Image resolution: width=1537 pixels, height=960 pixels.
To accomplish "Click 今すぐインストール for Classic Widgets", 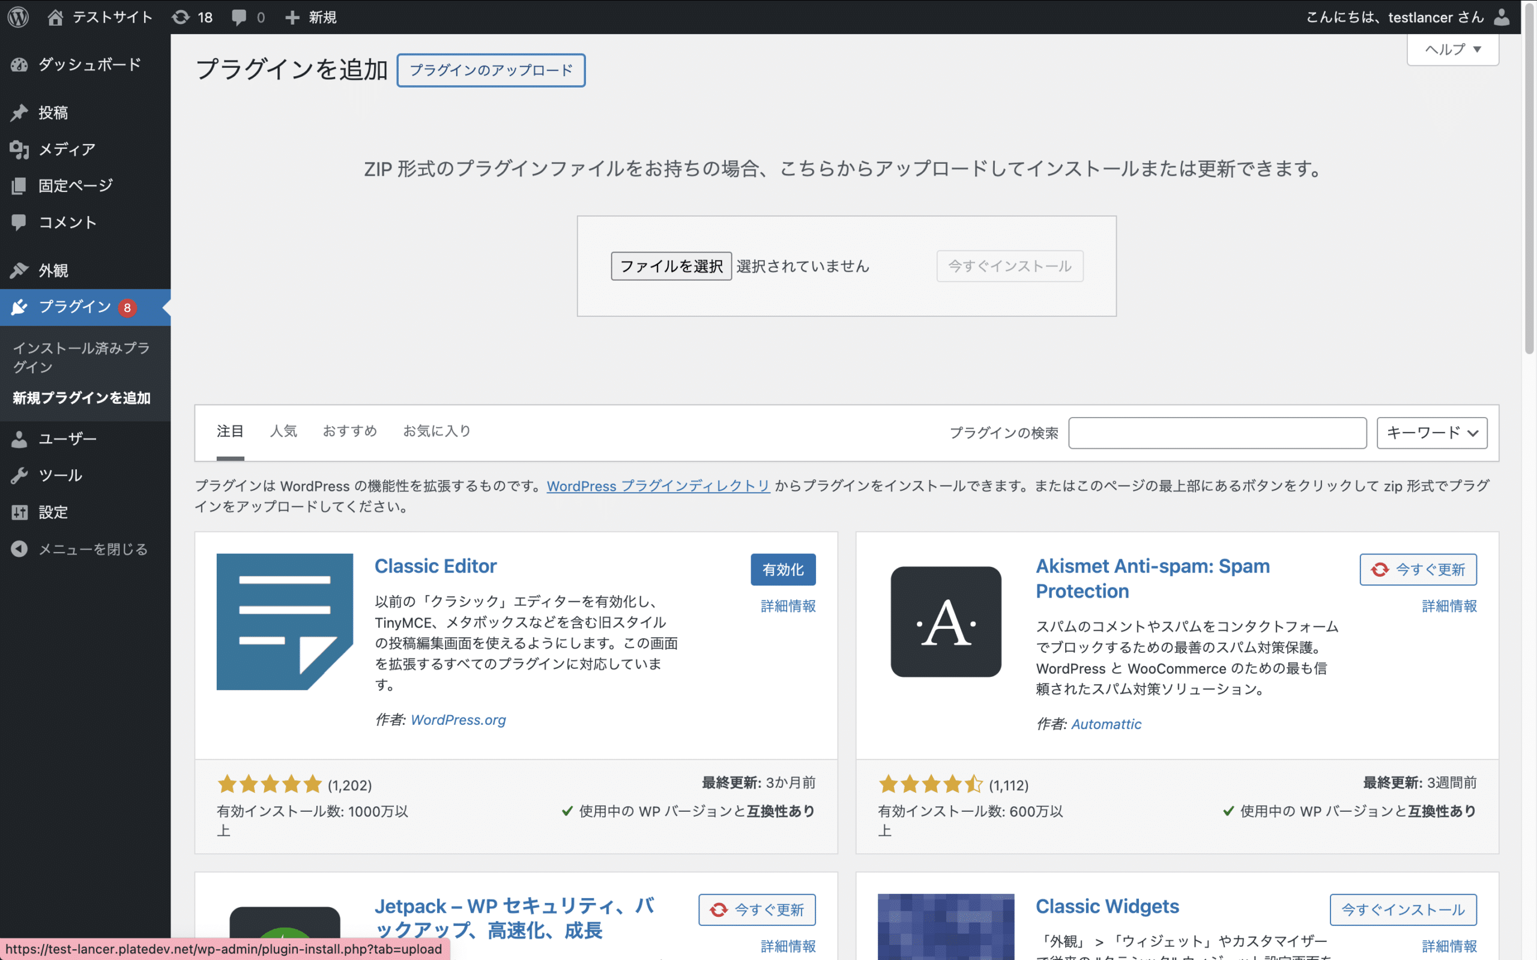I will pos(1403,910).
